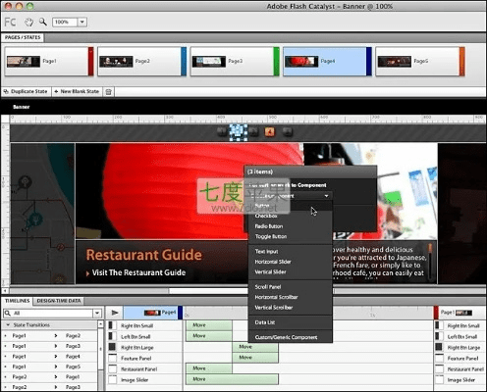Select the Page2 to Page1 transition
487x392 pixels.
point(49,377)
